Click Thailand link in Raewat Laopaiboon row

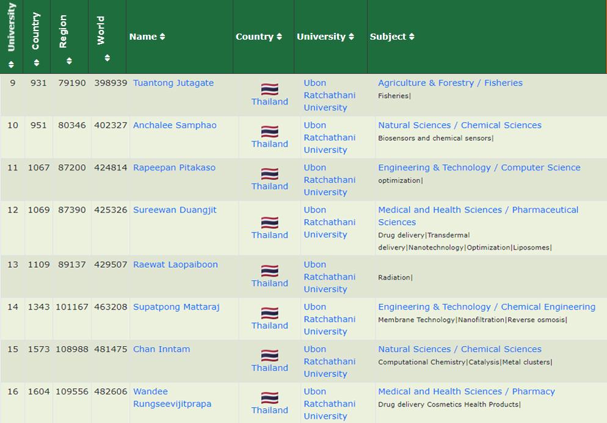[x=269, y=283]
